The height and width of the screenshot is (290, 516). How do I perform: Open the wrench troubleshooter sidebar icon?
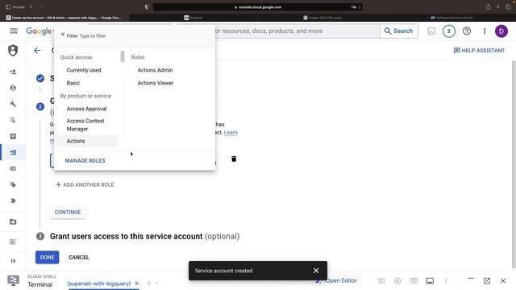pos(13,104)
